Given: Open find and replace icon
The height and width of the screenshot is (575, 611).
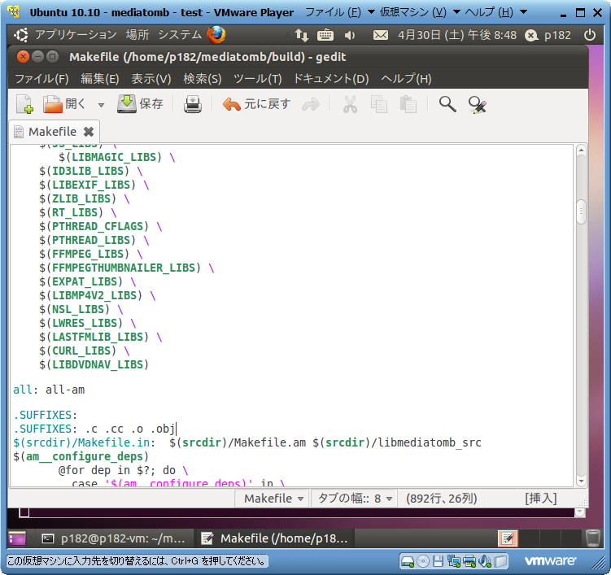Looking at the screenshot, I should click(x=477, y=104).
